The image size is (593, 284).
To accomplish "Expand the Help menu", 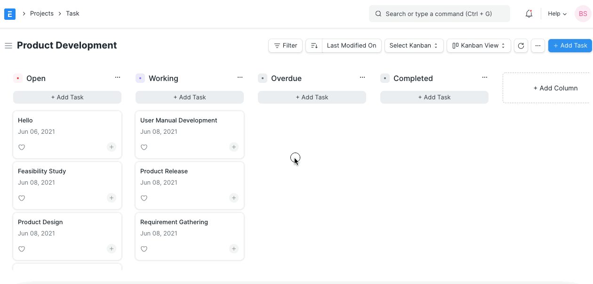I will click(x=556, y=14).
